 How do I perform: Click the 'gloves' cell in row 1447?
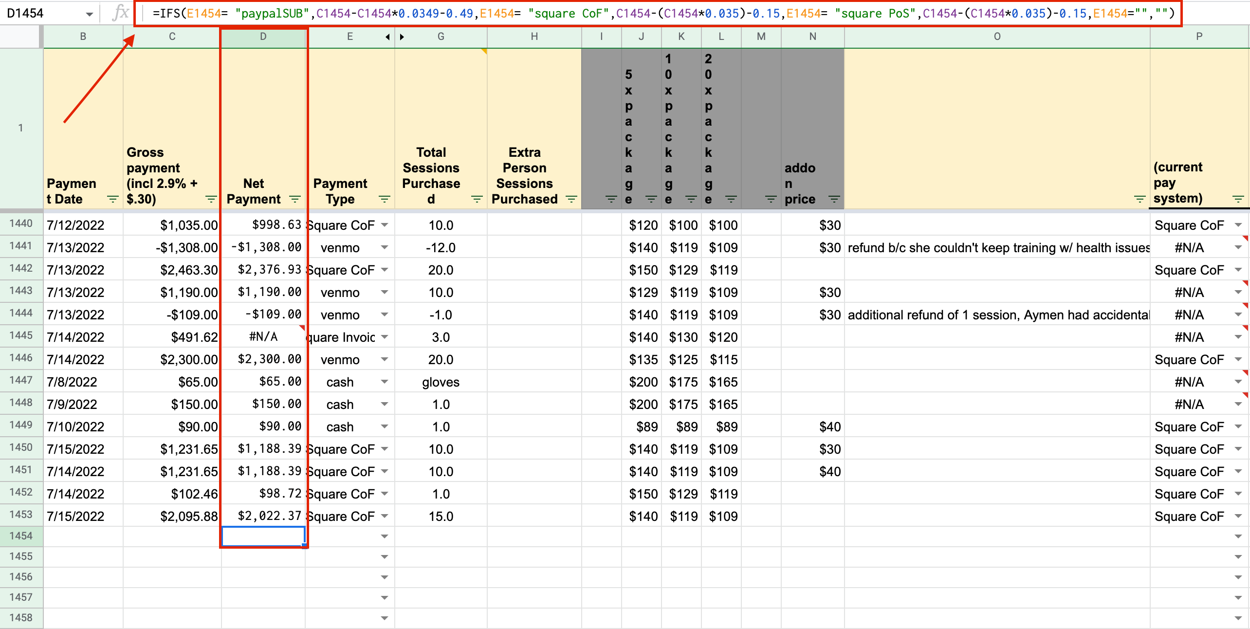tap(441, 382)
